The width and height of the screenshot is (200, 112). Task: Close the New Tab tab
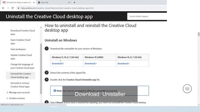[x=69, y=2]
